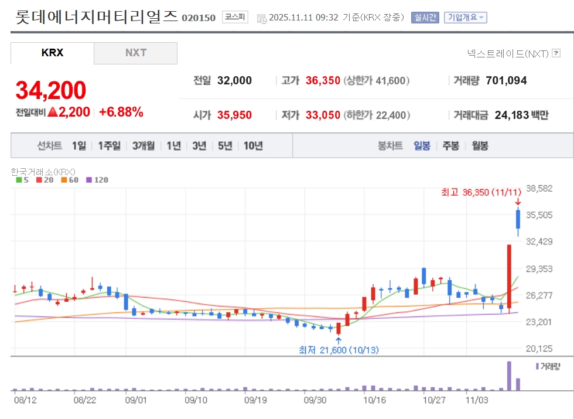Select the 주봉 weekly candle chart
The height and width of the screenshot is (419, 574).
coord(451,146)
